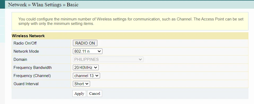Click the Domain label
The image size is (254, 104).
(x=20, y=59)
